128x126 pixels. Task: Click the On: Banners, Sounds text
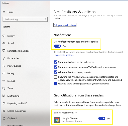click(x=72, y=121)
